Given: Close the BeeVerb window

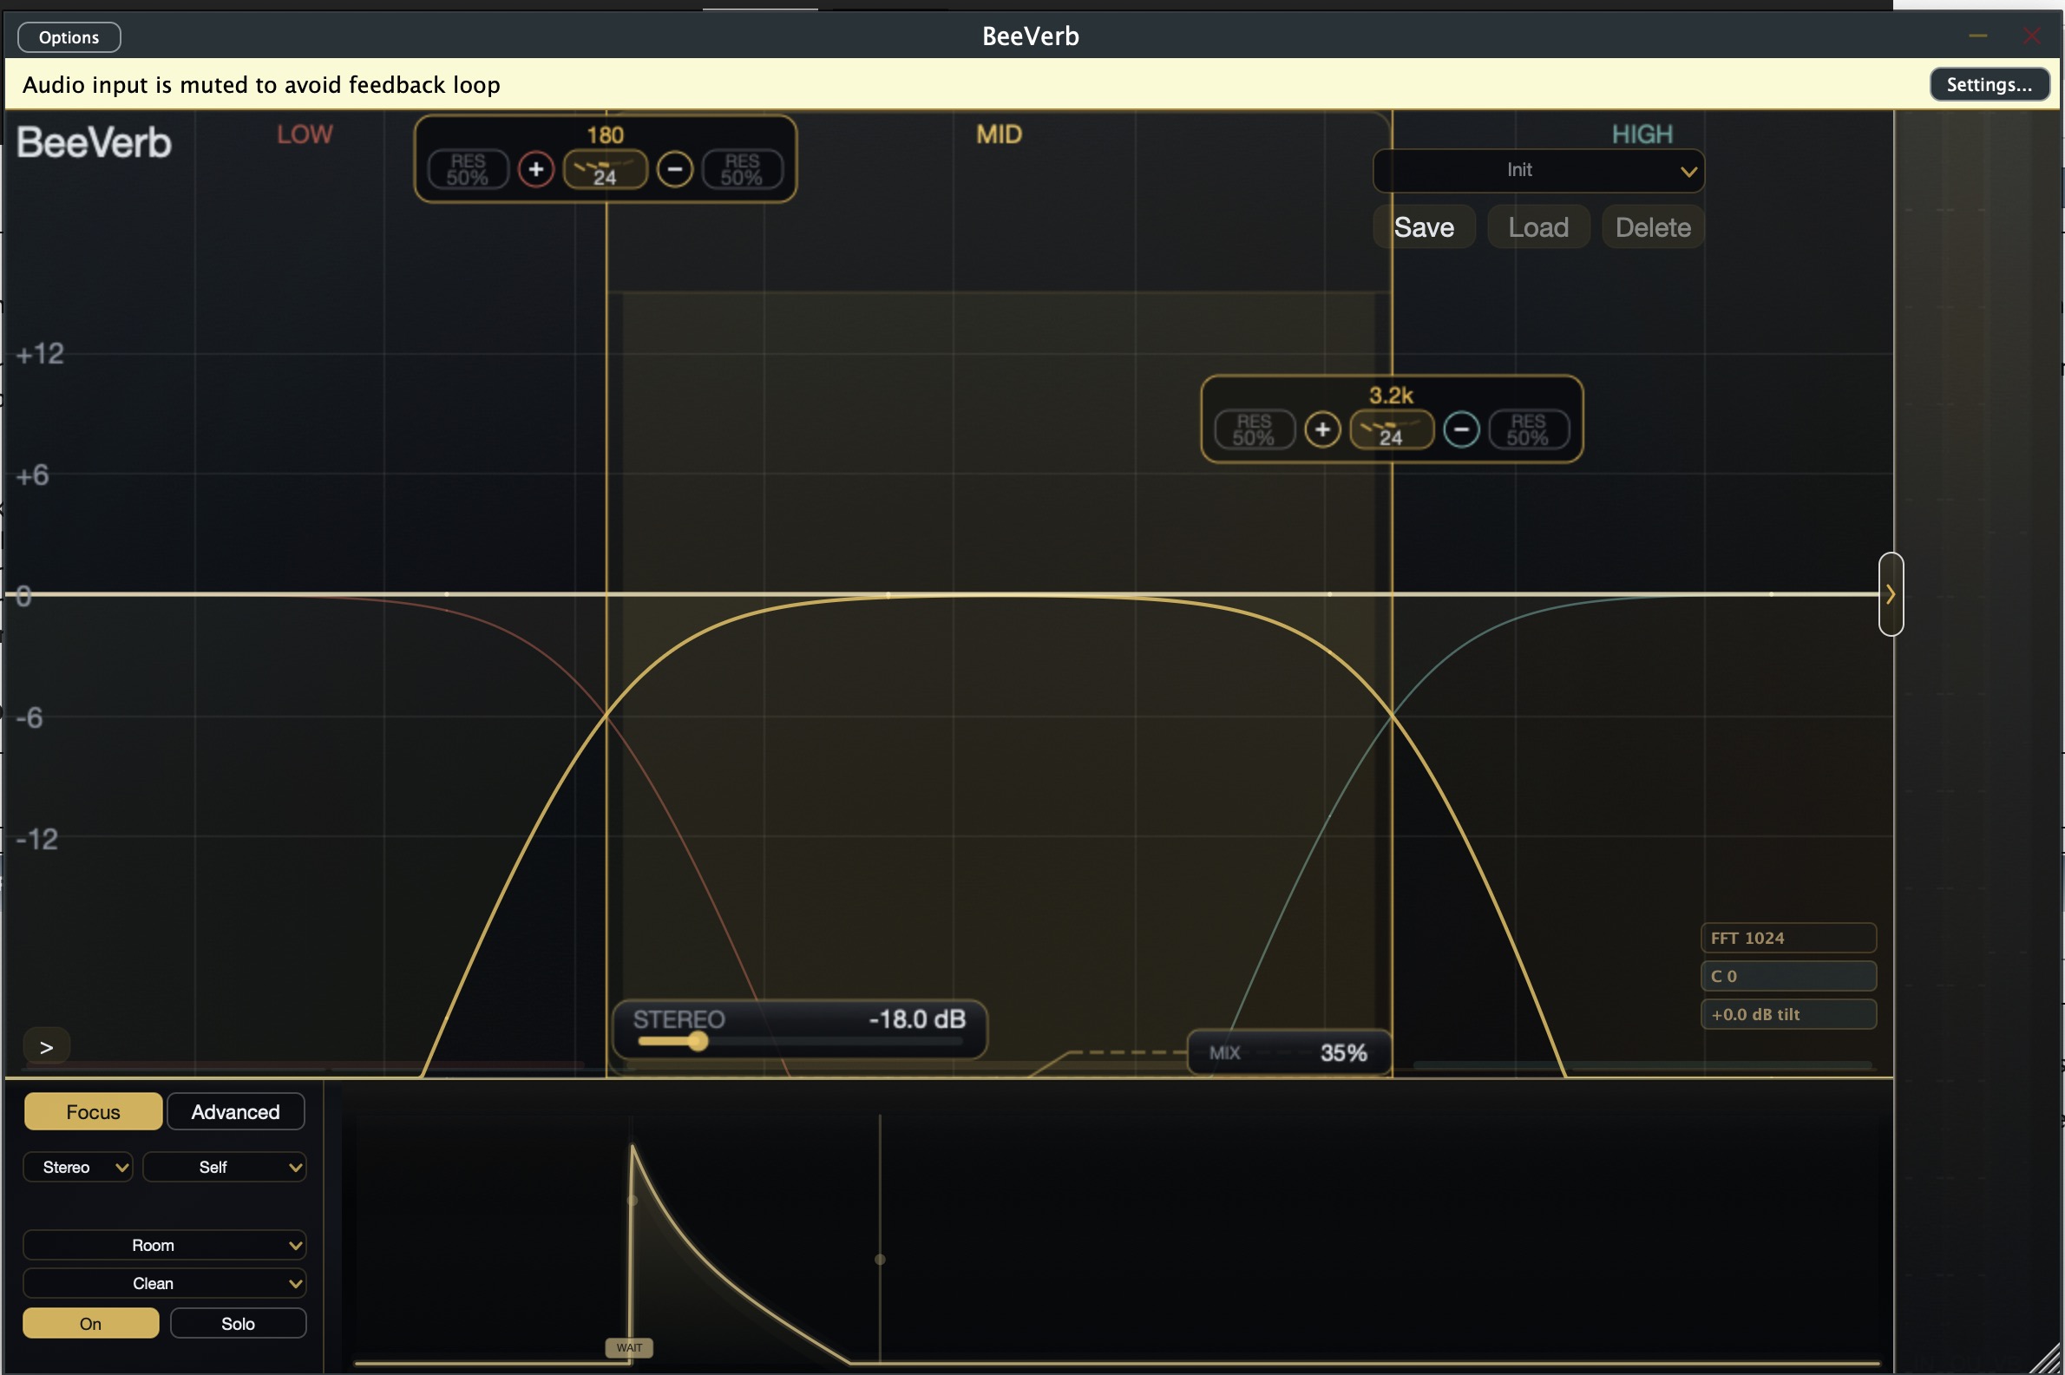Looking at the screenshot, I should (2032, 36).
